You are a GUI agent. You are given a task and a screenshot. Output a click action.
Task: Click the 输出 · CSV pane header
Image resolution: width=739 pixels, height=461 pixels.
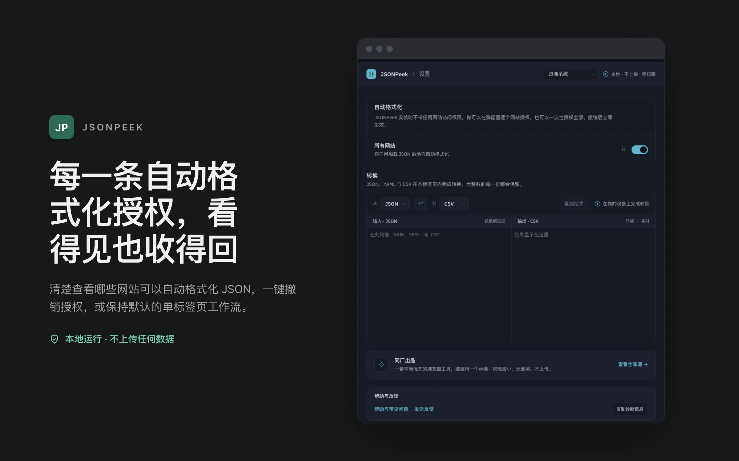pyautogui.click(x=528, y=221)
